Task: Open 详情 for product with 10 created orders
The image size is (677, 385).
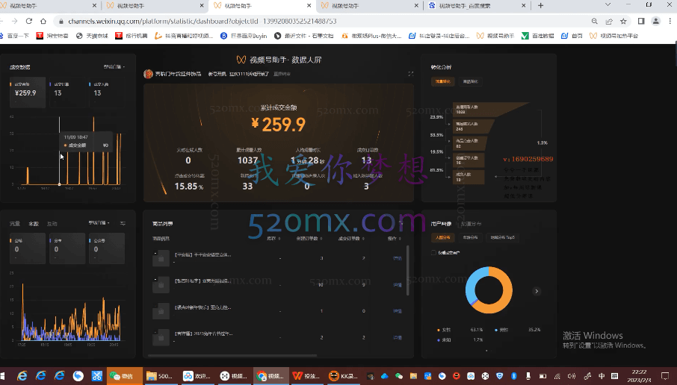Action: 398,285
